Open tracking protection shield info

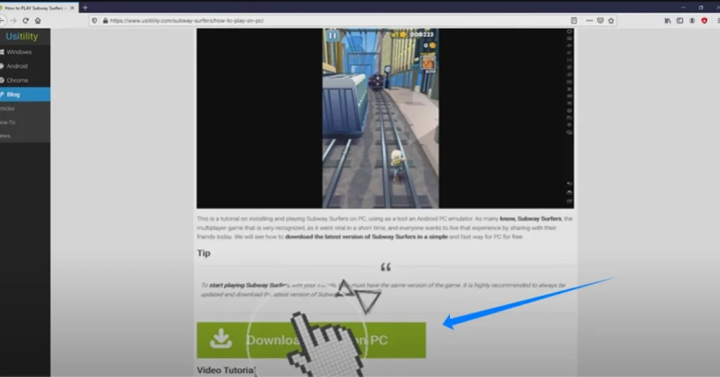click(x=95, y=20)
